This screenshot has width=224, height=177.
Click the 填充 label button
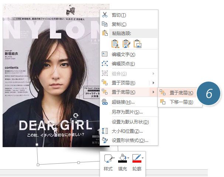point(123,169)
